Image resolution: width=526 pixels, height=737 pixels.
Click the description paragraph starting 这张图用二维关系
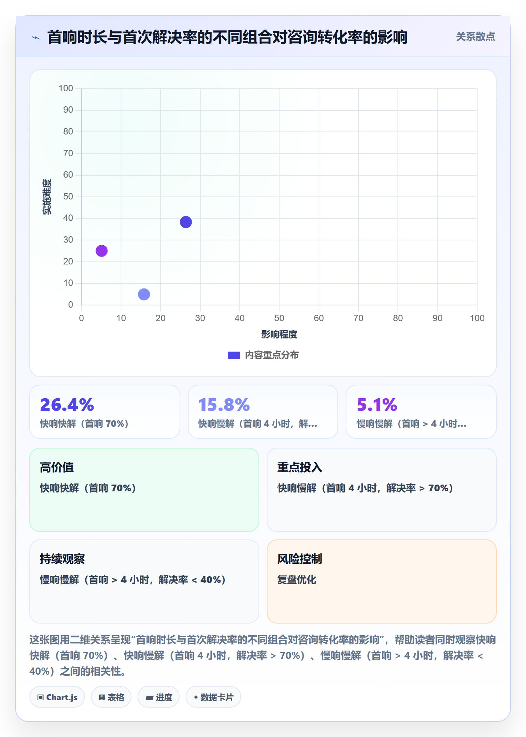tap(263, 655)
